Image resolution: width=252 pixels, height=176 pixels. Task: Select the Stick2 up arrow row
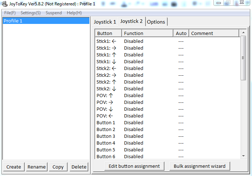click(167, 82)
